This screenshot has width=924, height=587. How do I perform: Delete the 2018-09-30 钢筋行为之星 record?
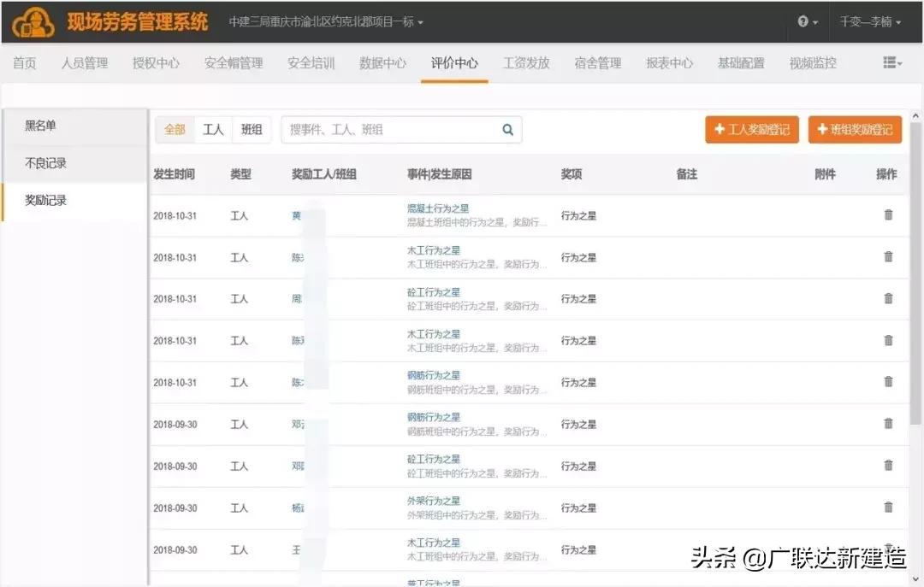(888, 424)
